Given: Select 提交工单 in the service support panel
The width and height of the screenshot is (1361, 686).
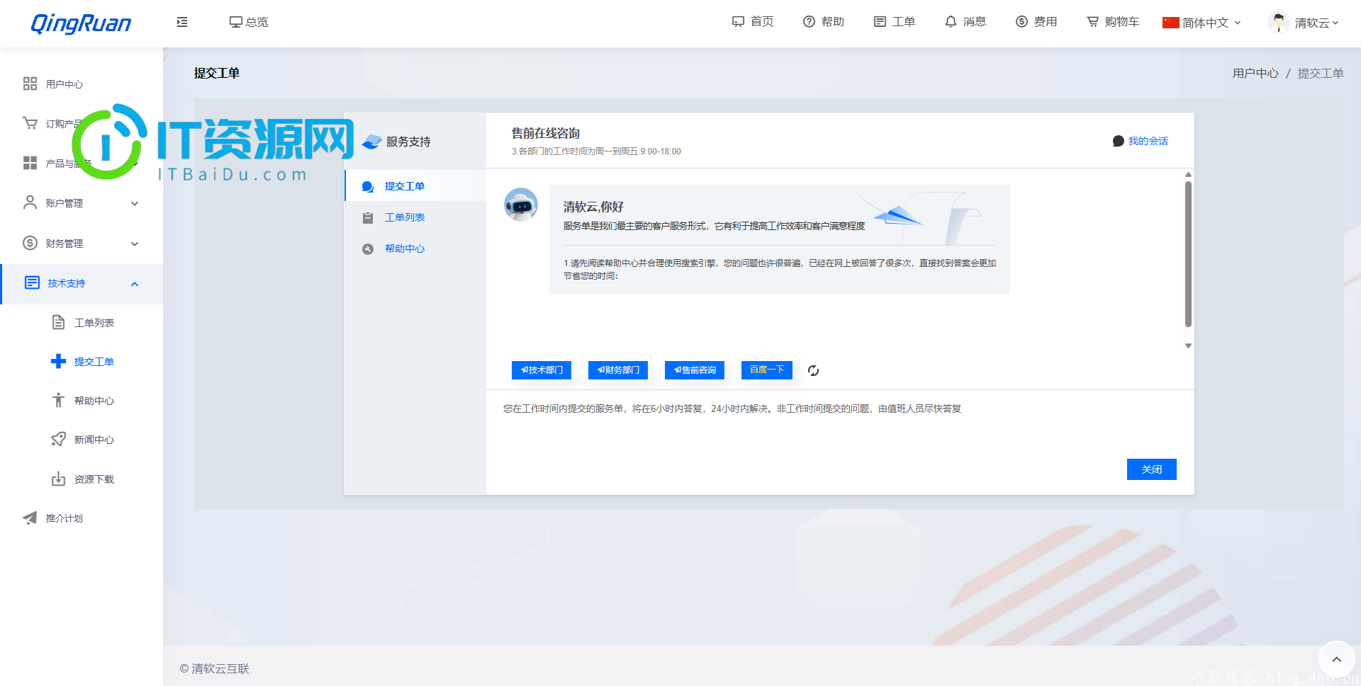Looking at the screenshot, I should [404, 186].
